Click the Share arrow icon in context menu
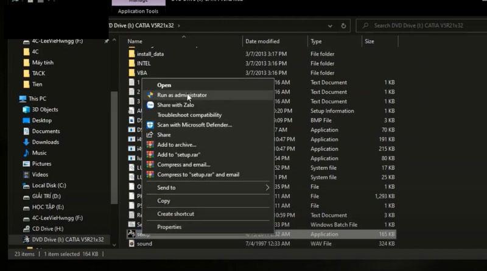Image resolution: width=487 pixels, height=271 pixels. pyautogui.click(x=150, y=135)
